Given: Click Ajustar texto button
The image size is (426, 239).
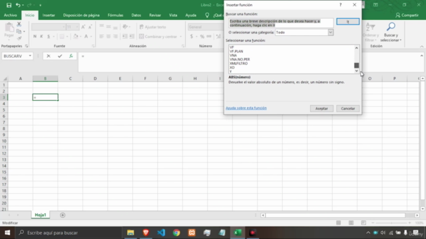Looking at the screenshot, I should [x=152, y=27].
